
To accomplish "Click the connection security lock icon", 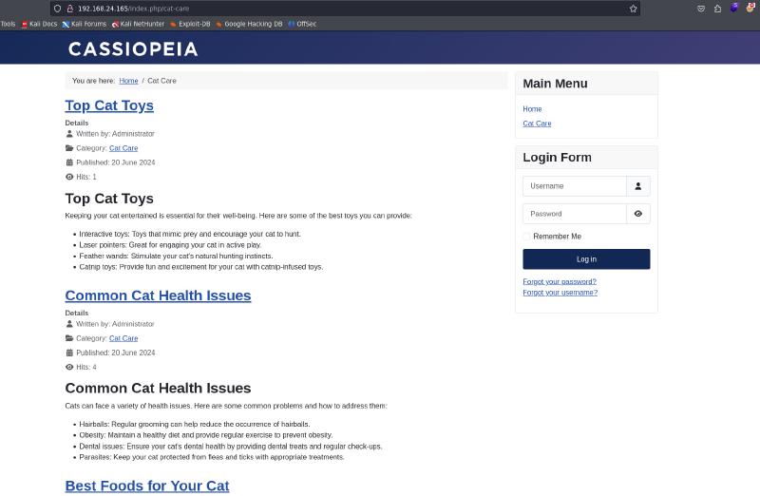I will [69, 9].
